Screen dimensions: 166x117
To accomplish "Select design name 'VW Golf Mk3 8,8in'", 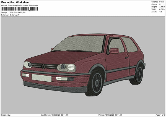I will [x=18, y=12].
